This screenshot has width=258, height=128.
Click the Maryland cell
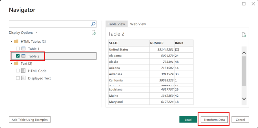click(129, 102)
